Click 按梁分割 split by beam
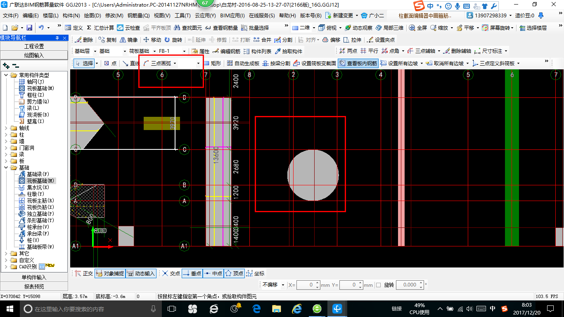This screenshot has width=564, height=317. click(x=276, y=63)
